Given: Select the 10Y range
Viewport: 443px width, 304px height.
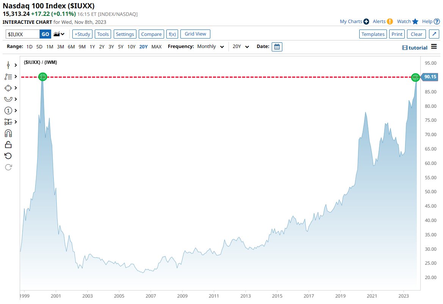Looking at the screenshot, I should coord(131,47).
